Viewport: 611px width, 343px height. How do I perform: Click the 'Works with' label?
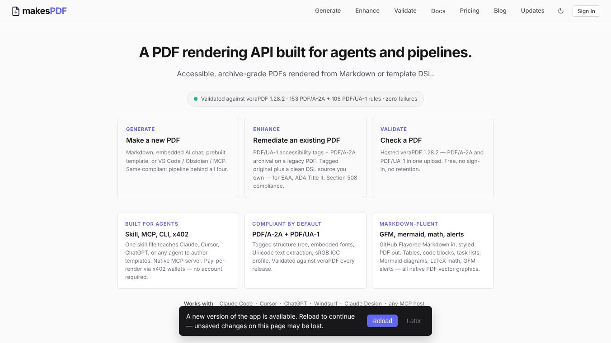pyautogui.click(x=198, y=304)
